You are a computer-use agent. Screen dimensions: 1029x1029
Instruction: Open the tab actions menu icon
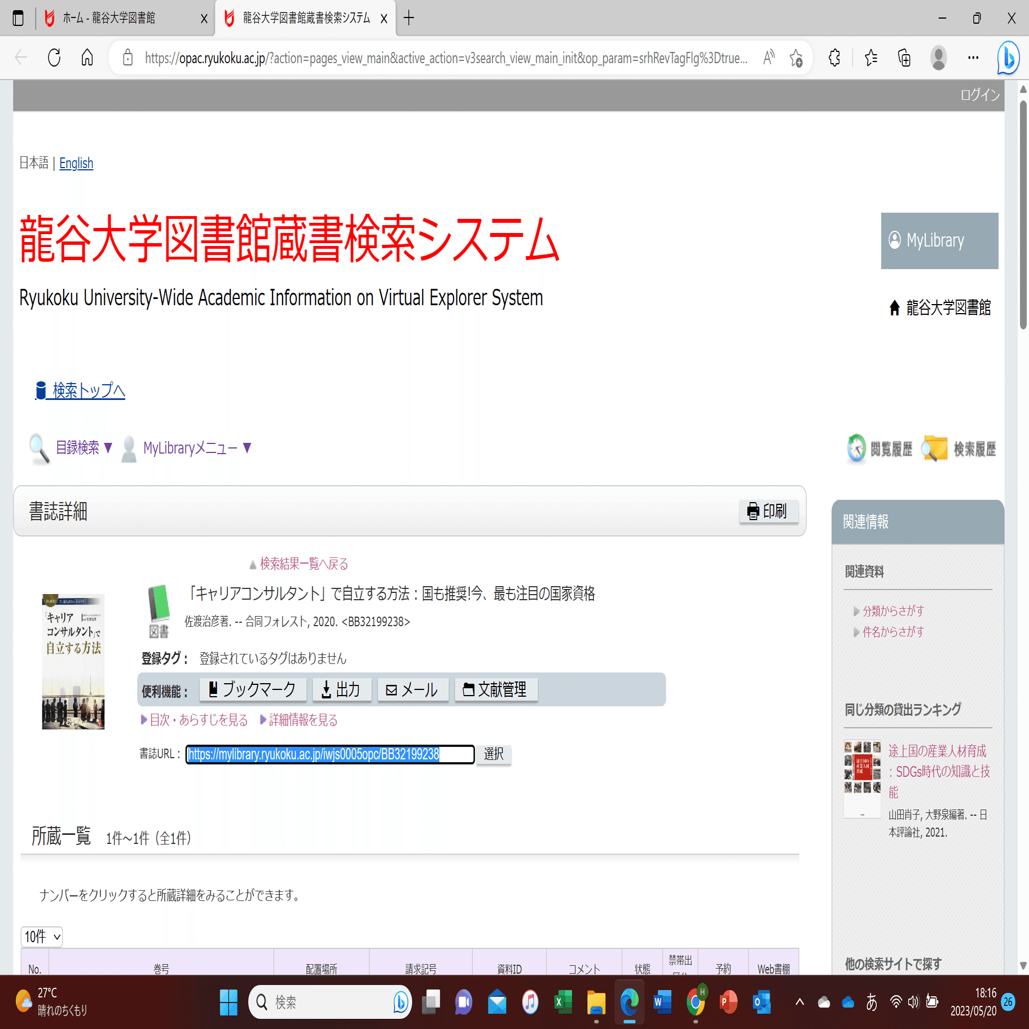(18, 18)
